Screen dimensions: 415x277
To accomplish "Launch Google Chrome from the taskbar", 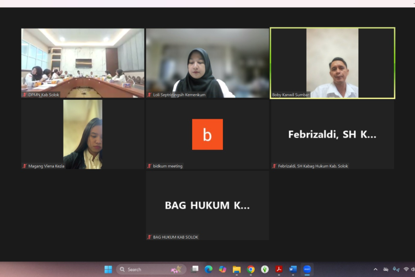I will click(x=251, y=270).
